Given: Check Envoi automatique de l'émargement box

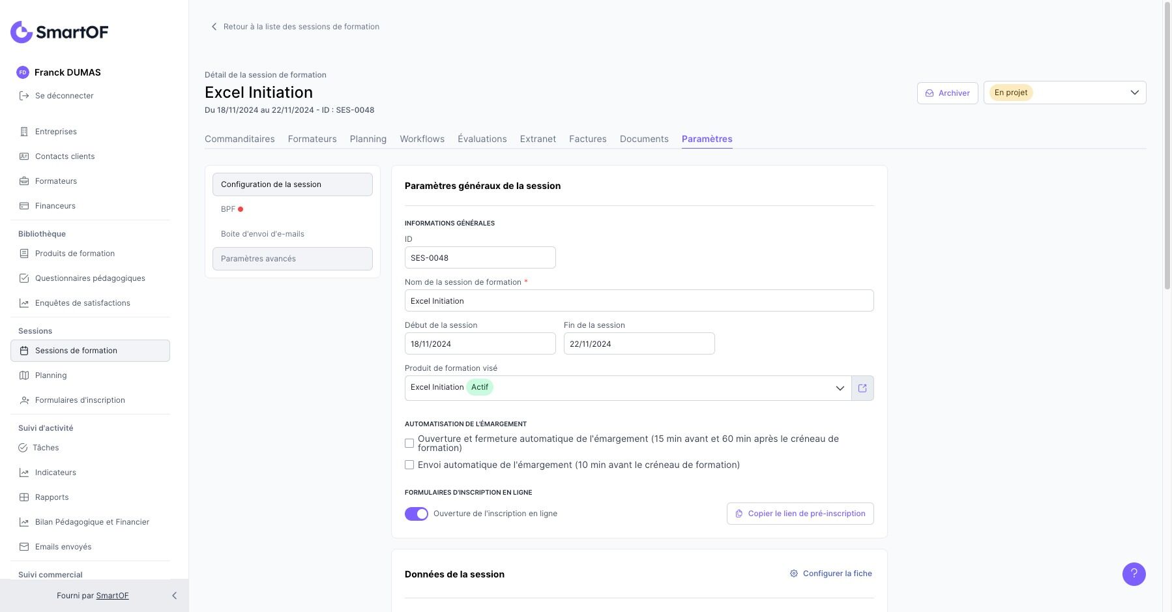Looking at the screenshot, I should click(409, 465).
